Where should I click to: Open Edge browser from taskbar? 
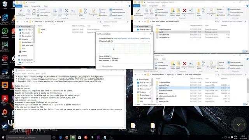click(x=60, y=137)
